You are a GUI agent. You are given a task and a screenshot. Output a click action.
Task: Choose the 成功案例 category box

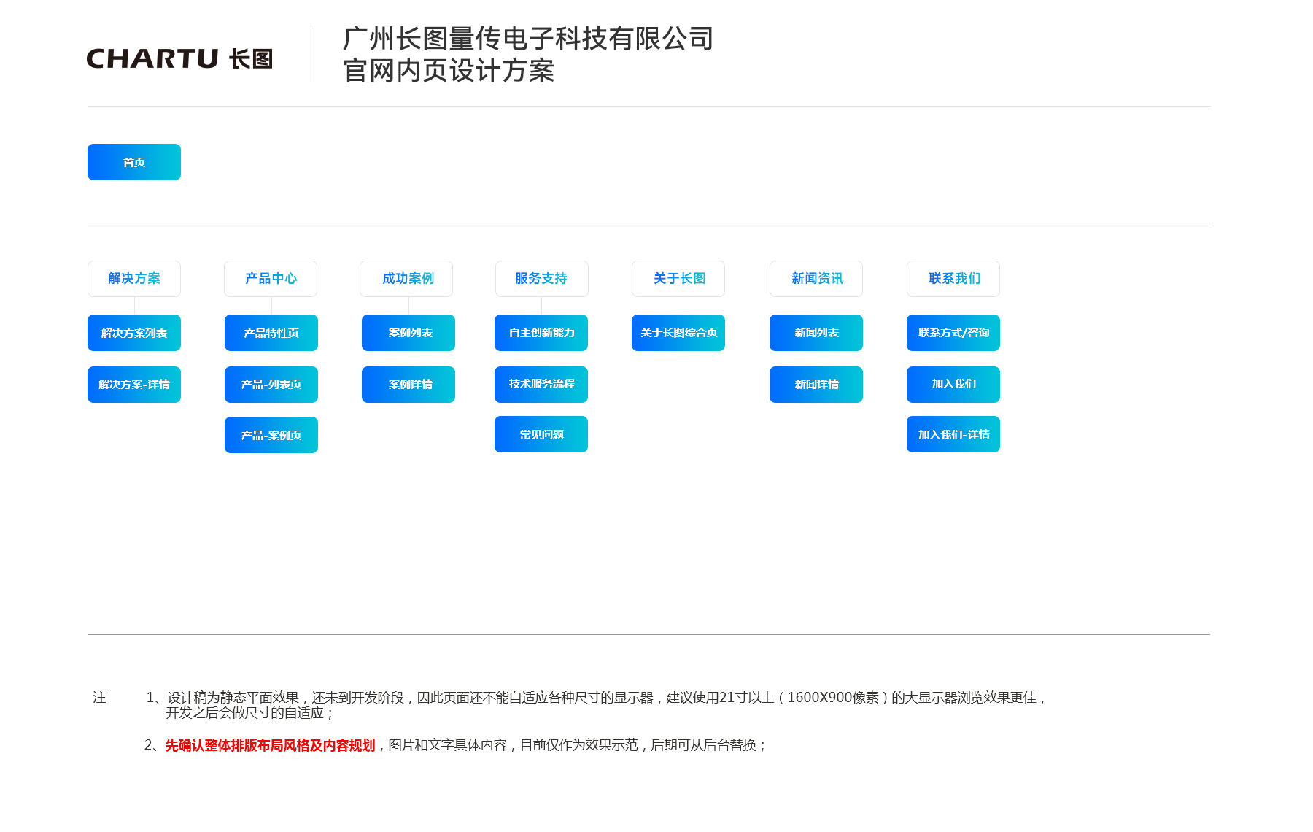pyautogui.click(x=406, y=279)
